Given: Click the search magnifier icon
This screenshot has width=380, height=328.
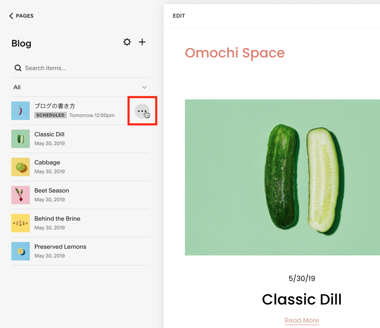Looking at the screenshot, I should tap(18, 68).
